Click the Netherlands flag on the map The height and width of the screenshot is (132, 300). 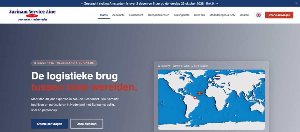(217, 77)
